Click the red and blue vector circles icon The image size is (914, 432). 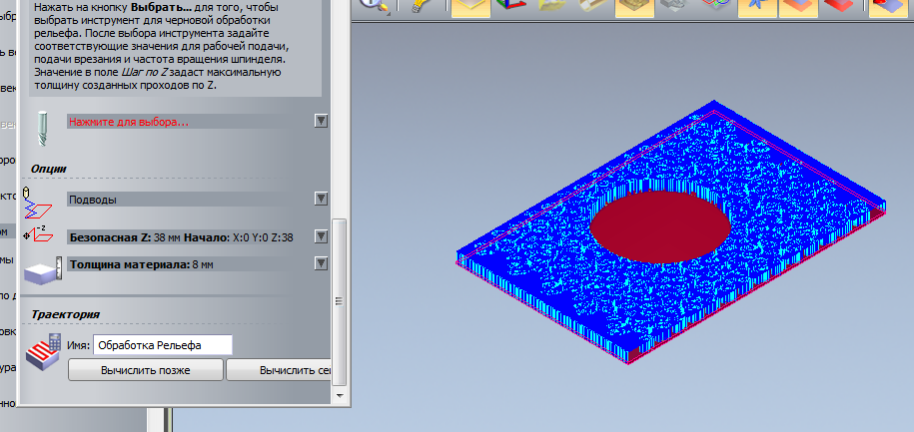point(715,6)
